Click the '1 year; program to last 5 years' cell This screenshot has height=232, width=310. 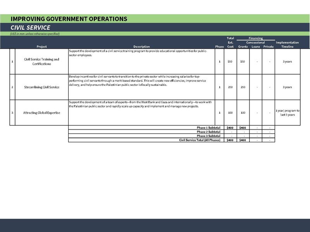(x=287, y=113)
